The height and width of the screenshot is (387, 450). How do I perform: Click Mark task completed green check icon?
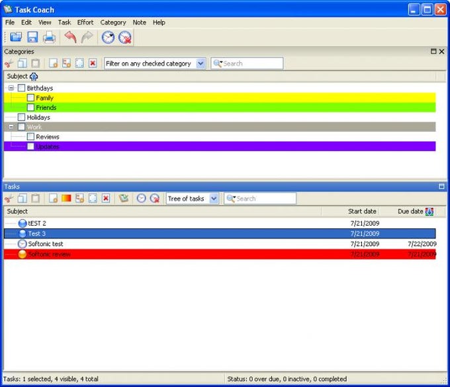tap(124, 198)
